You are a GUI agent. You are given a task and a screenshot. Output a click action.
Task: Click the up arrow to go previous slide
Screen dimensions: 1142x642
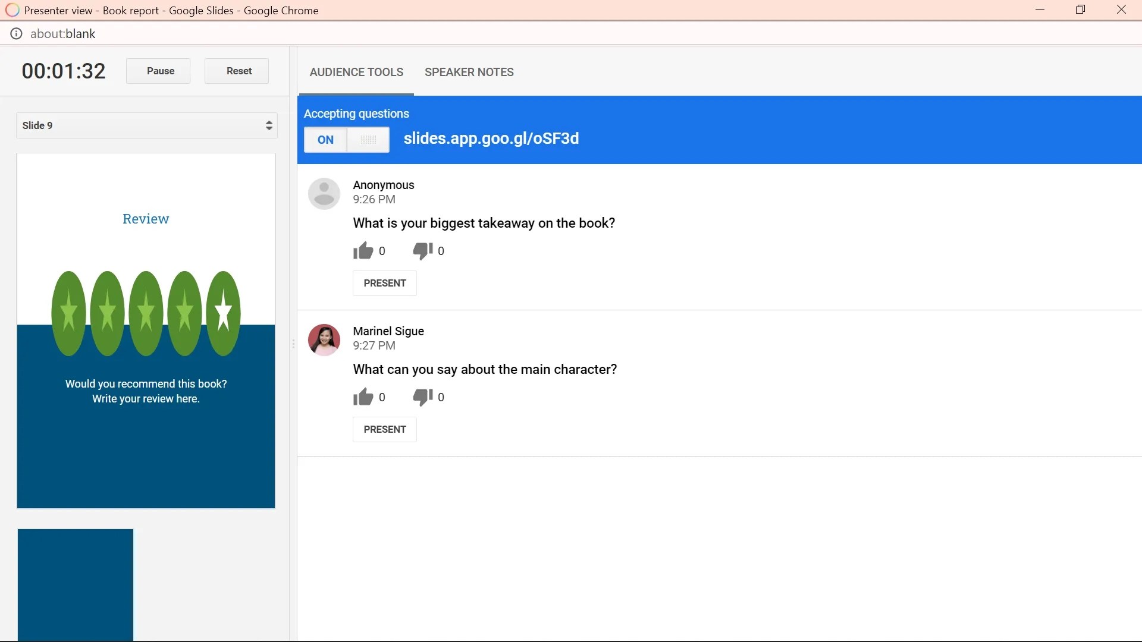[269, 122]
